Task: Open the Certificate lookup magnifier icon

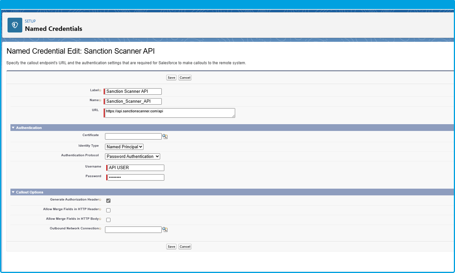Action: pyautogui.click(x=165, y=136)
